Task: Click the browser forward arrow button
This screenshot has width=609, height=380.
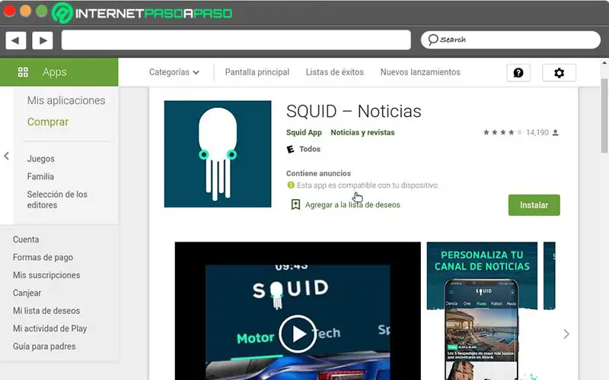Action: click(x=43, y=40)
